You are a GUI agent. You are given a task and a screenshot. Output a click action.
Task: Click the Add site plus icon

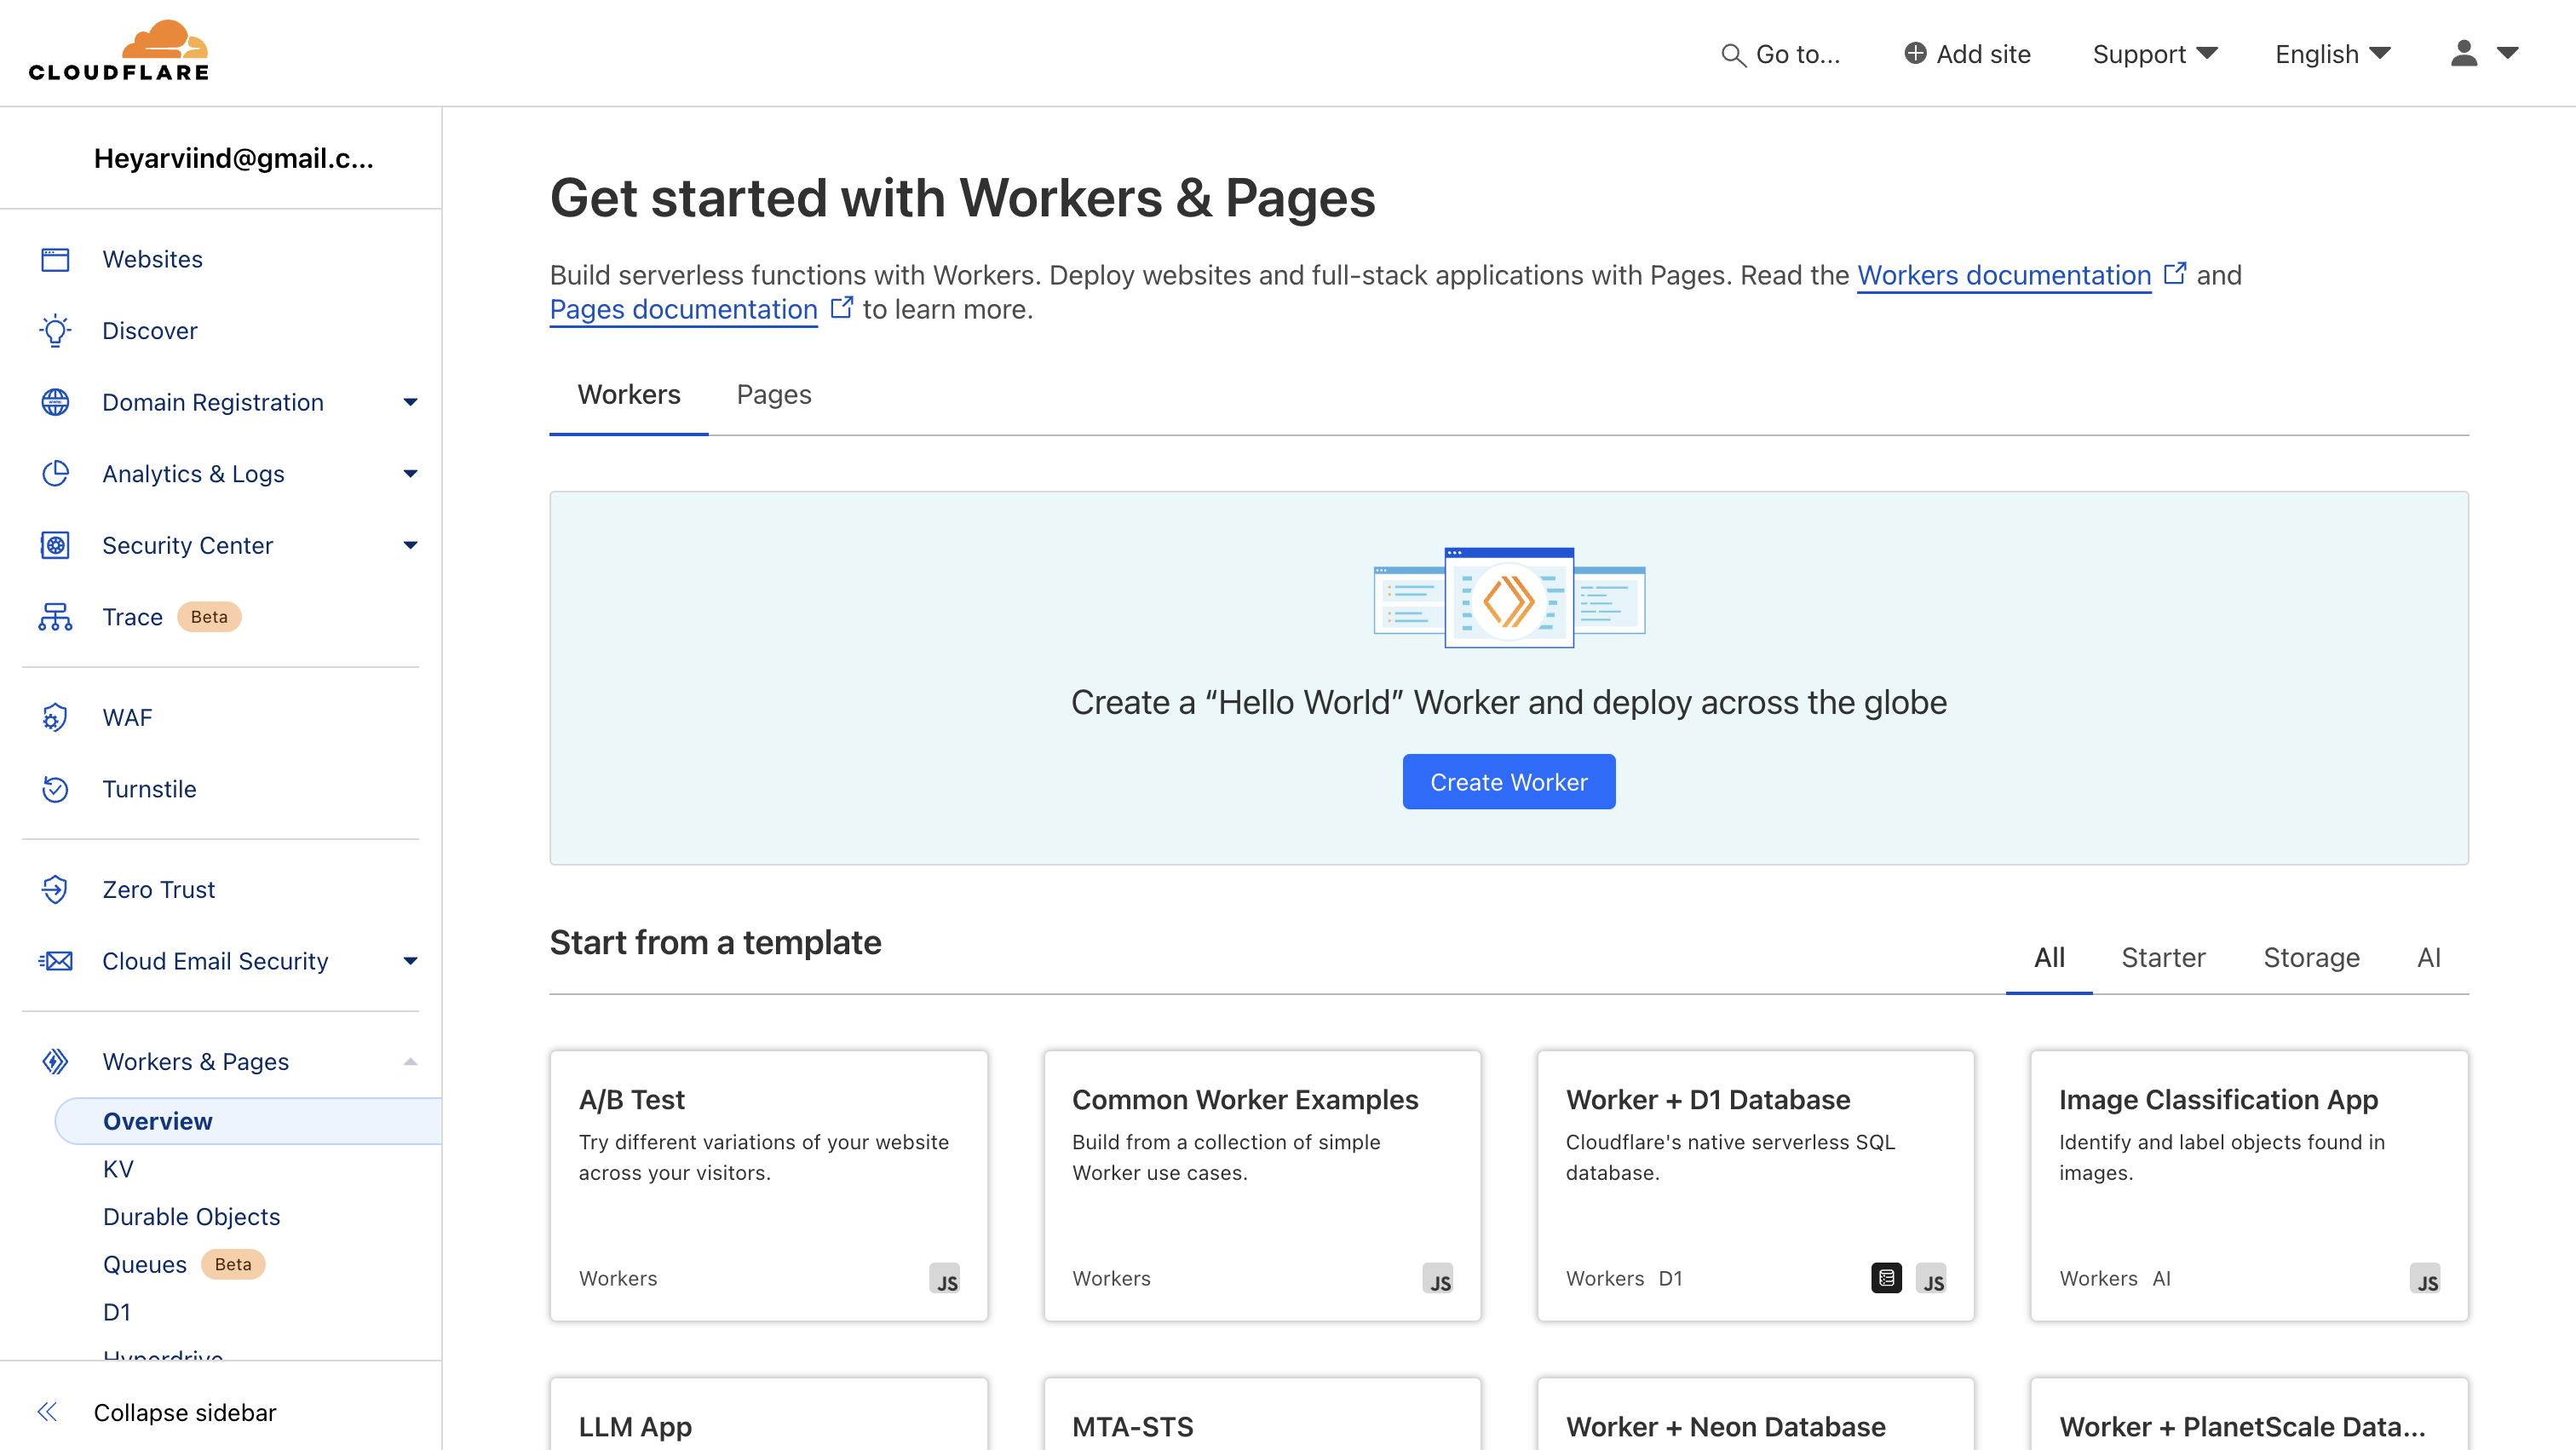point(1914,54)
